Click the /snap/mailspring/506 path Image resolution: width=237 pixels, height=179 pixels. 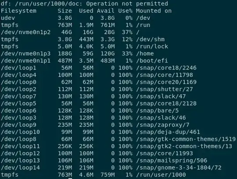pyautogui.click(x=172, y=161)
